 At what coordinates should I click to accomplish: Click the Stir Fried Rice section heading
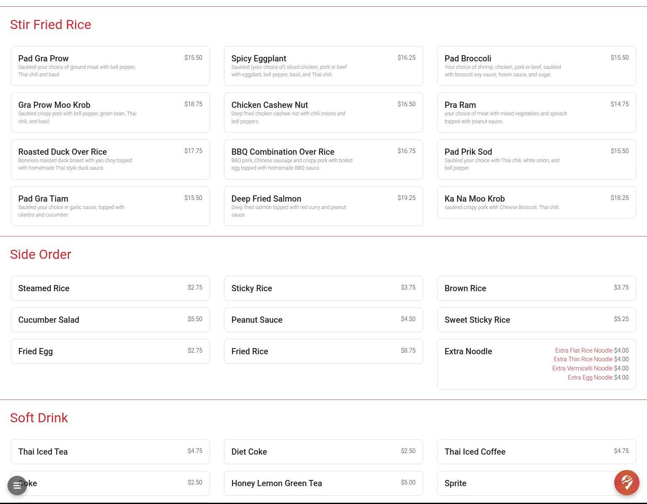point(51,24)
